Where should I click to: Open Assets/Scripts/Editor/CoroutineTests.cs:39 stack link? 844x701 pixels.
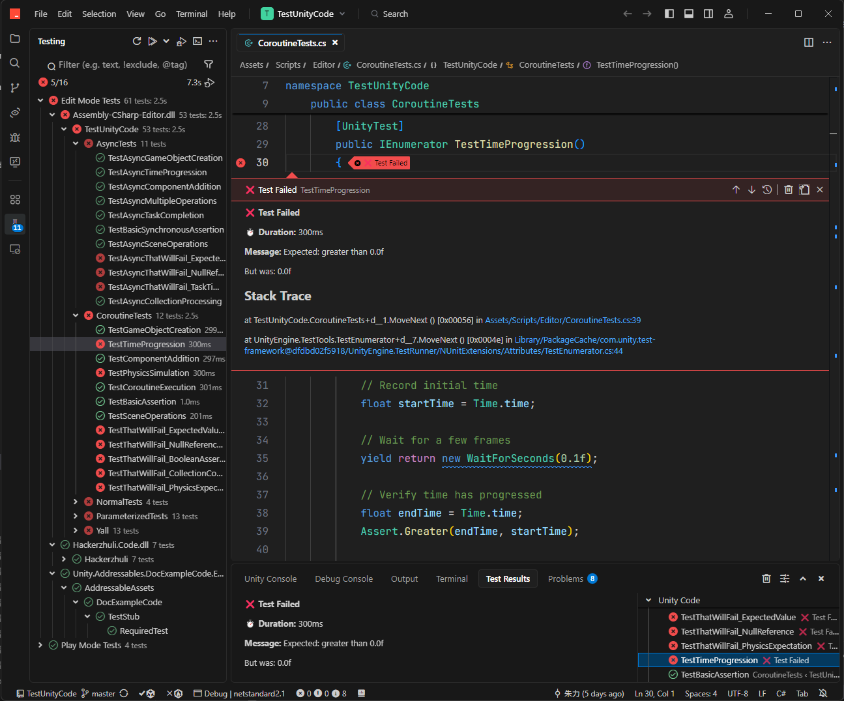pyautogui.click(x=563, y=320)
